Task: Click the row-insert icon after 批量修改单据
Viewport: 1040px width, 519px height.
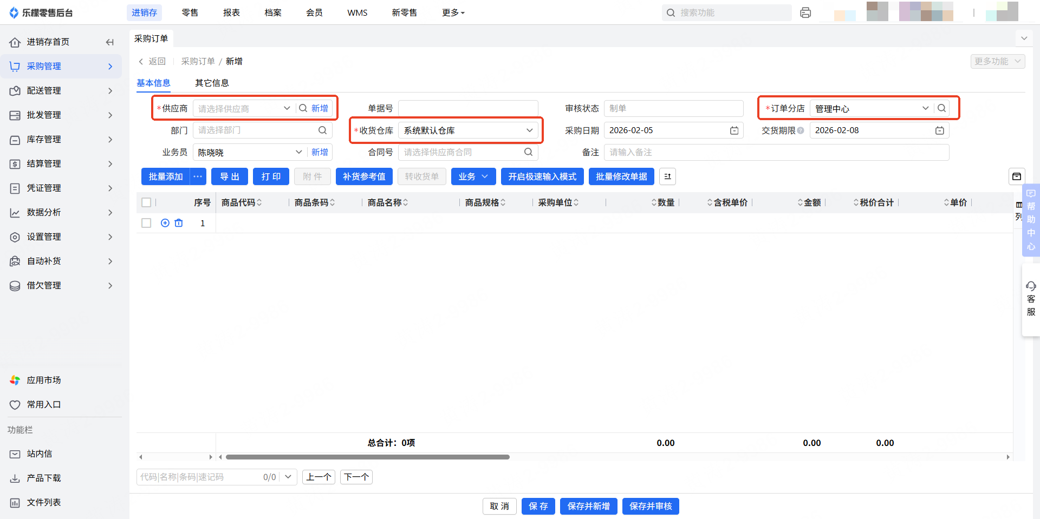Action: click(x=667, y=176)
